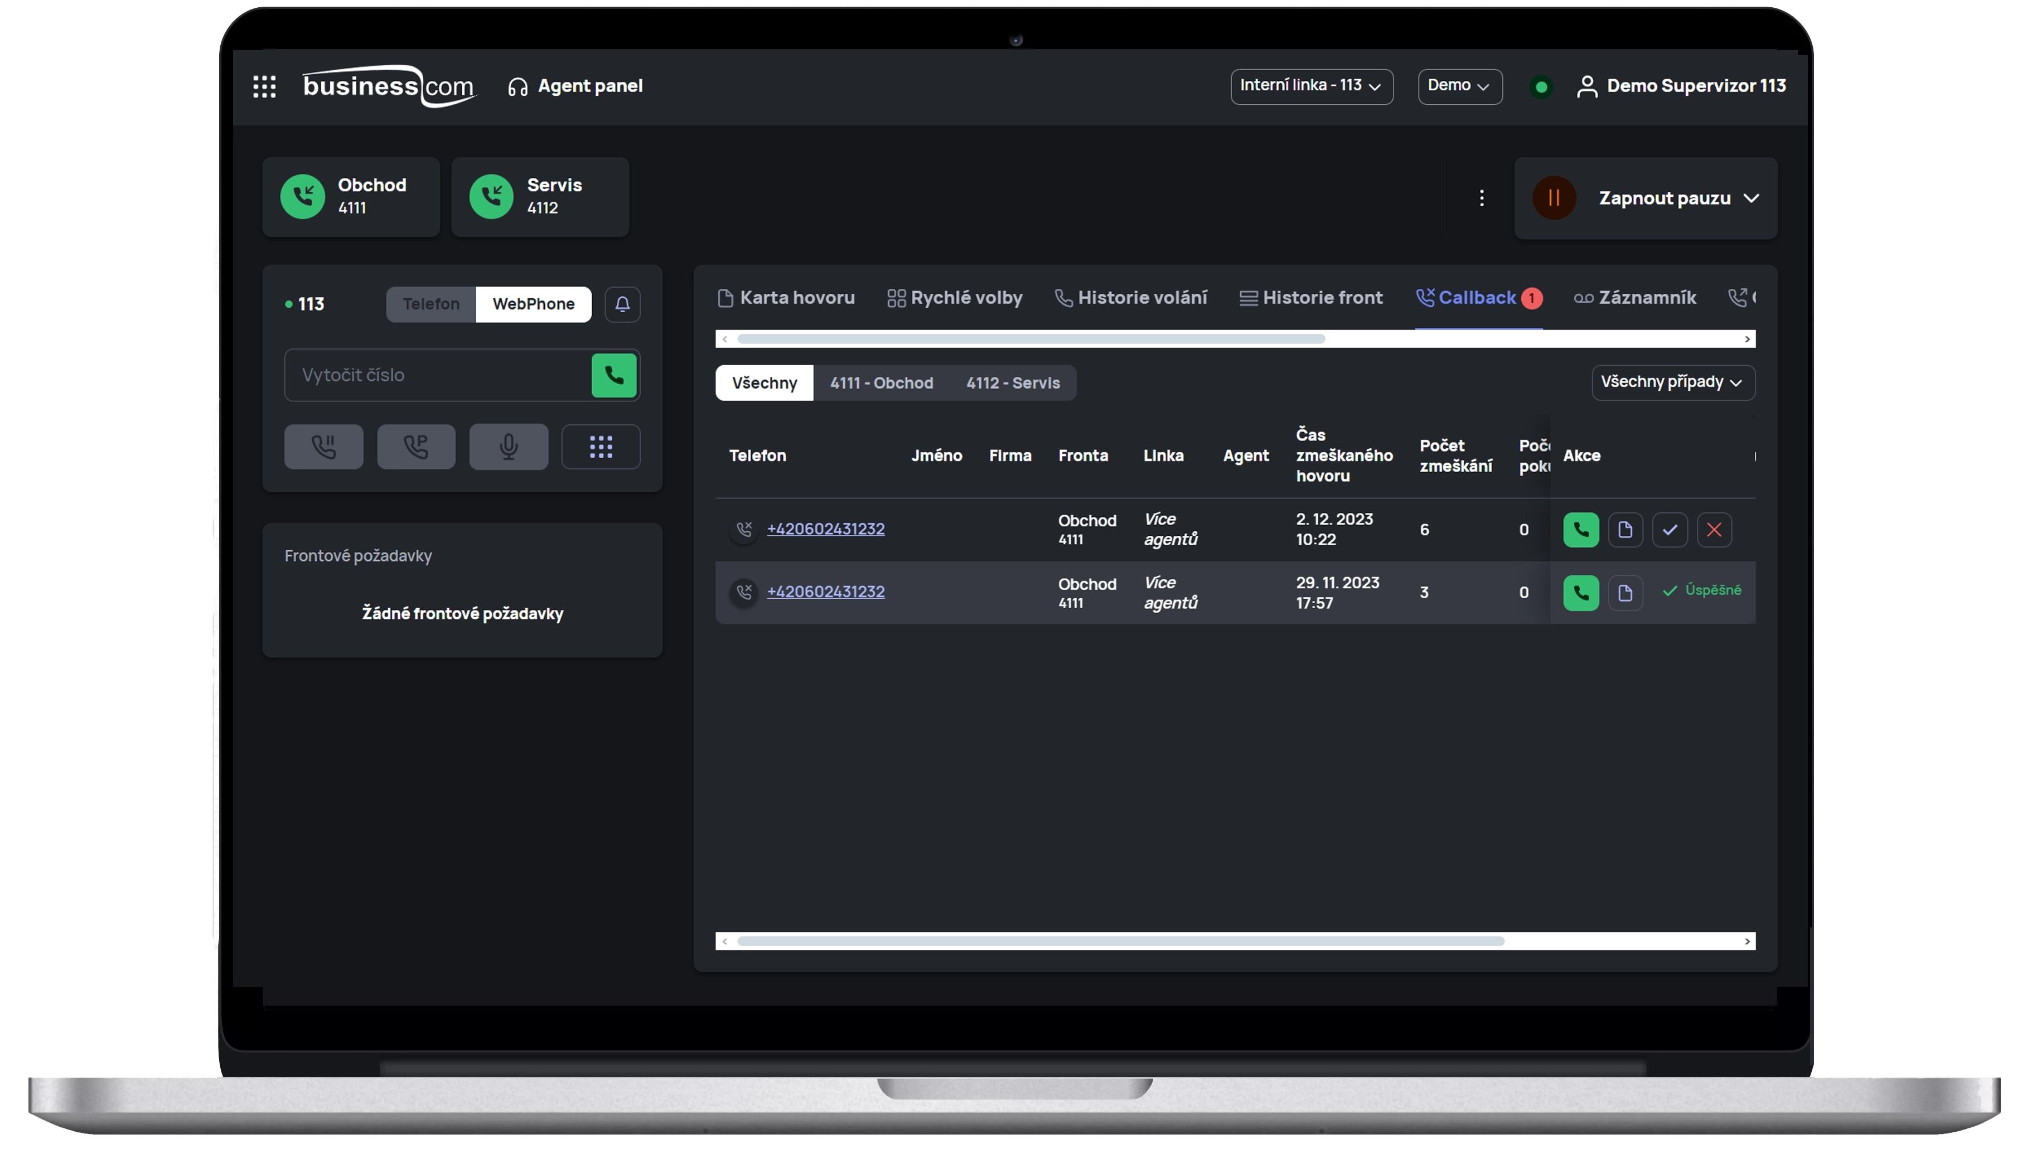This screenshot has width=2032, height=1173.
Task: Click the hold call icon button
Action: click(x=323, y=447)
